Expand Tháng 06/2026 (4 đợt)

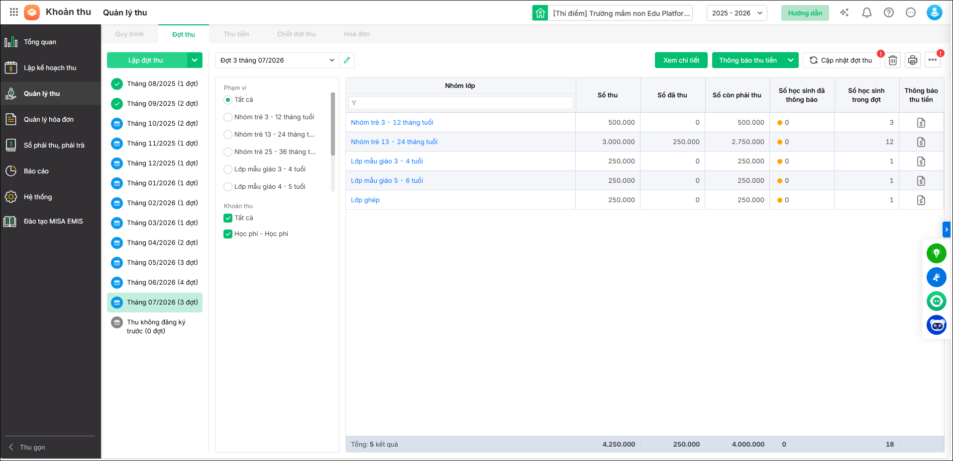click(x=155, y=282)
